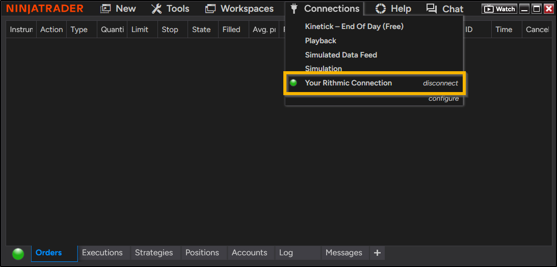Click the Watch video button
Viewport: 557px width, 267px height.
[x=499, y=9]
